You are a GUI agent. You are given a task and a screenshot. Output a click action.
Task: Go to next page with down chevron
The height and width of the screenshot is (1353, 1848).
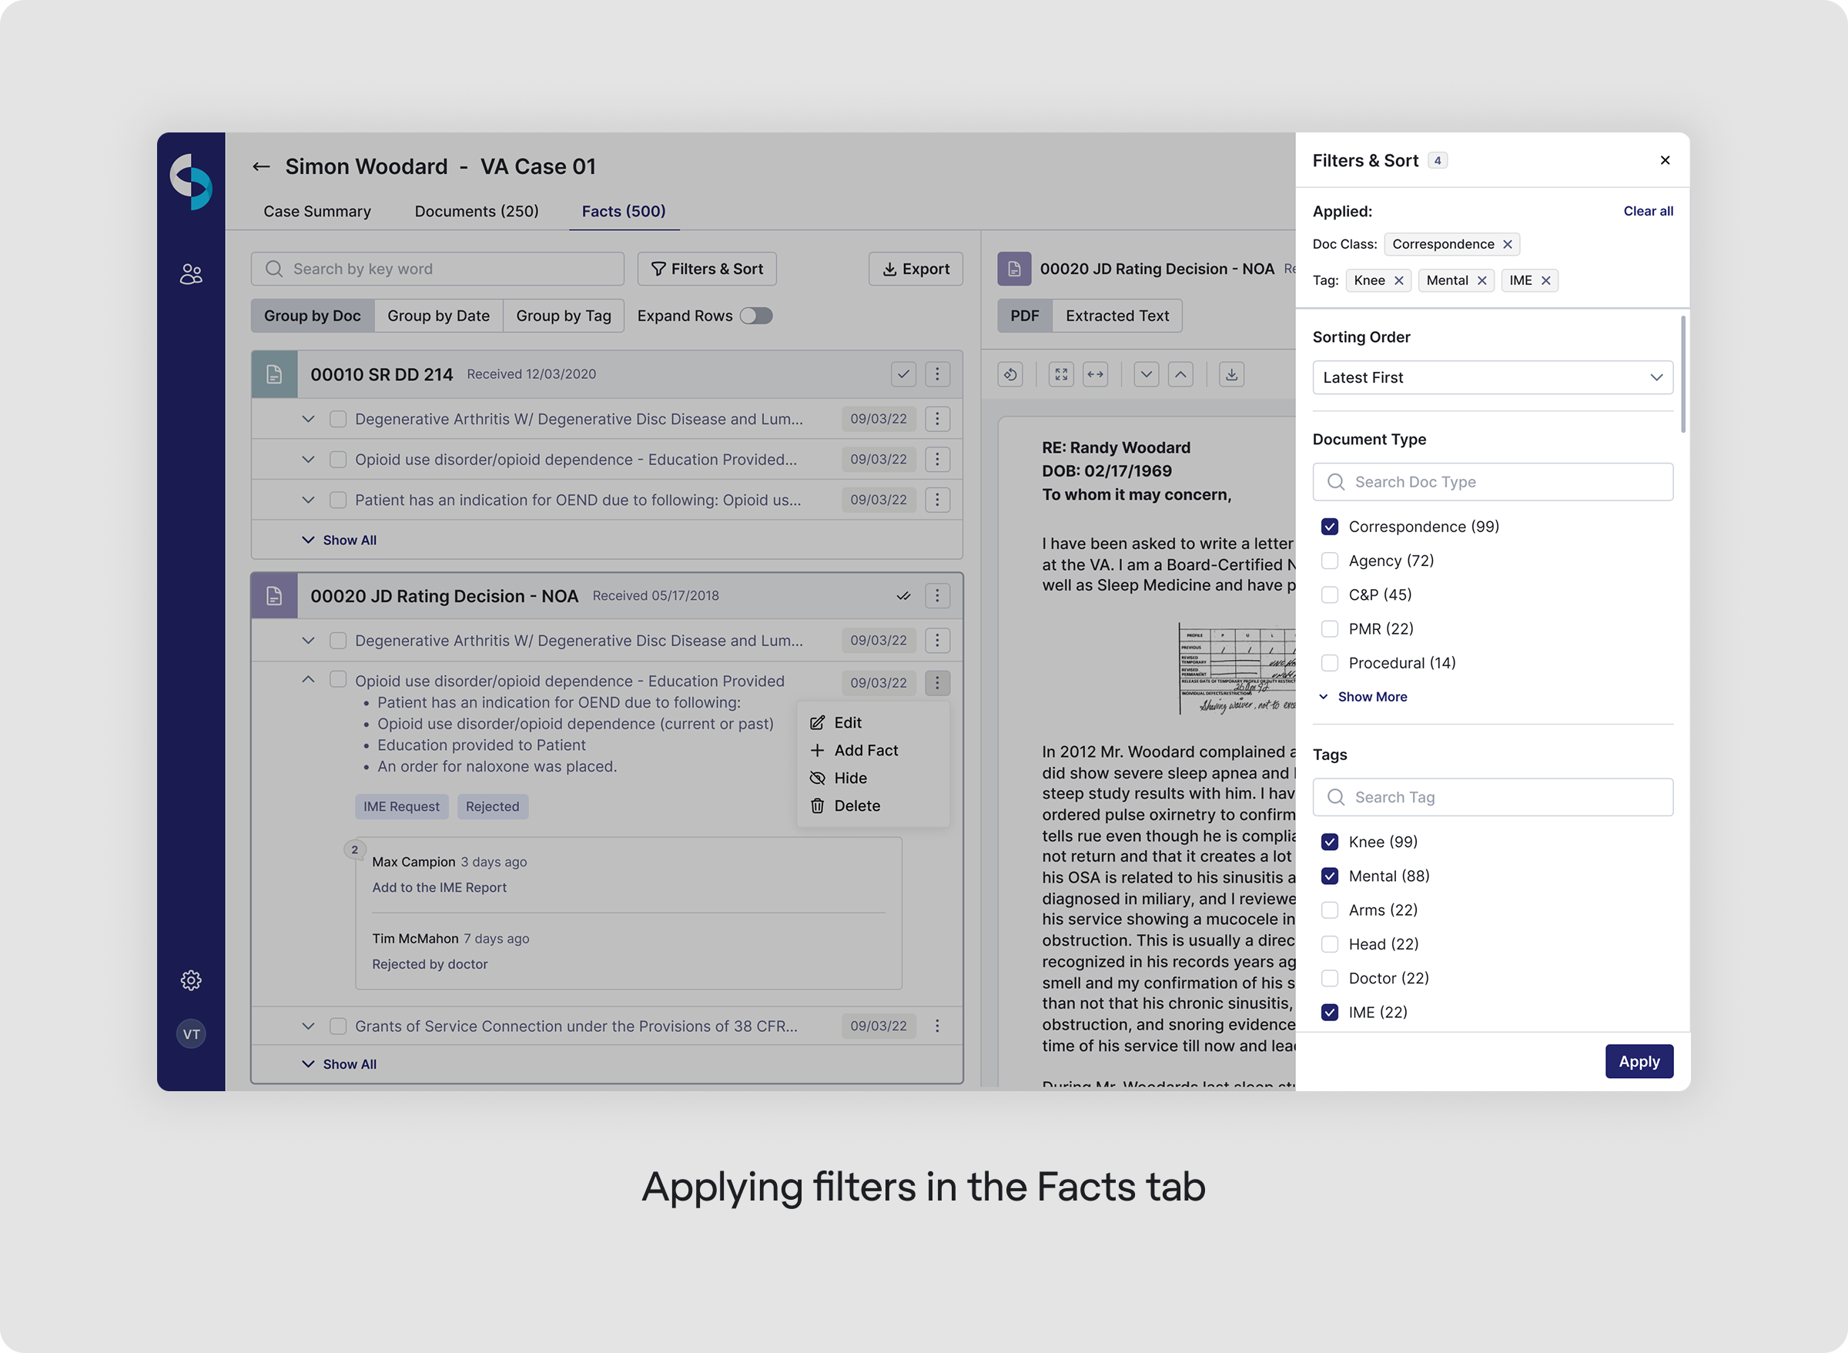[x=1147, y=374]
